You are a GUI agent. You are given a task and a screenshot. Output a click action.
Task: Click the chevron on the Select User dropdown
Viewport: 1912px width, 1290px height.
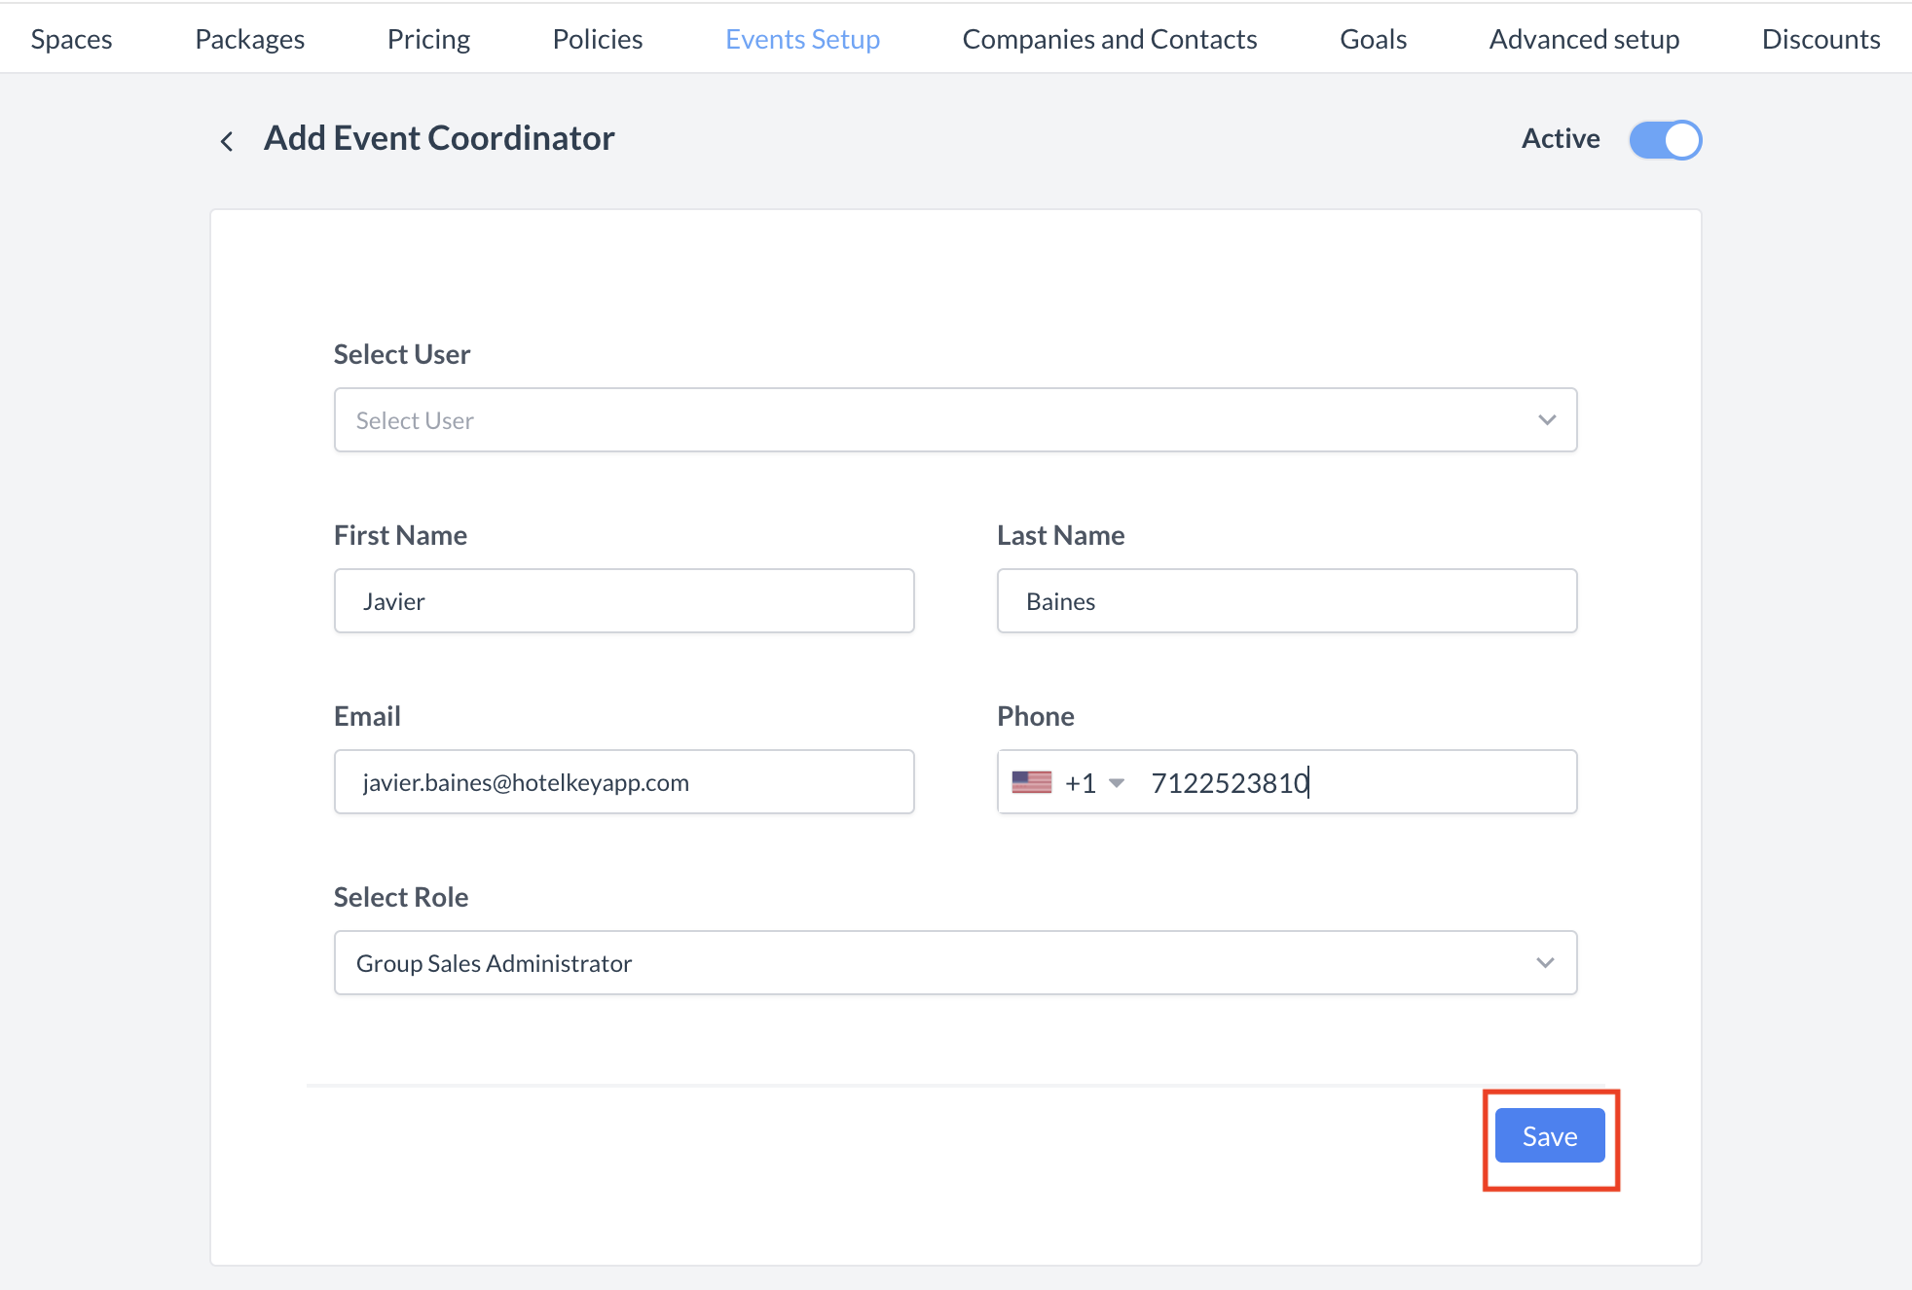coord(1547,419)
